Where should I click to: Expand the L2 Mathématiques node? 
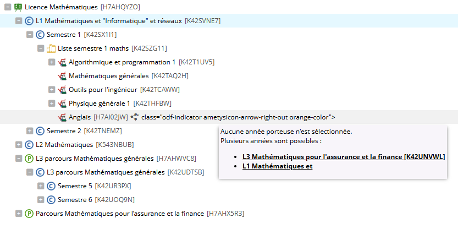tap(19, 145)
